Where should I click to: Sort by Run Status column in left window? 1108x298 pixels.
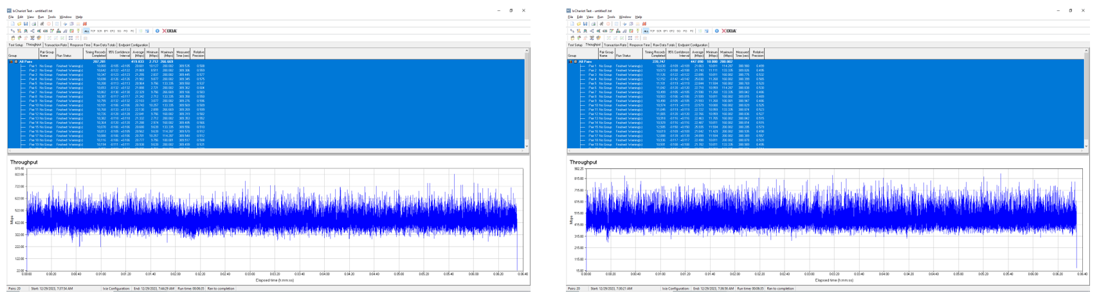[69, 54]
